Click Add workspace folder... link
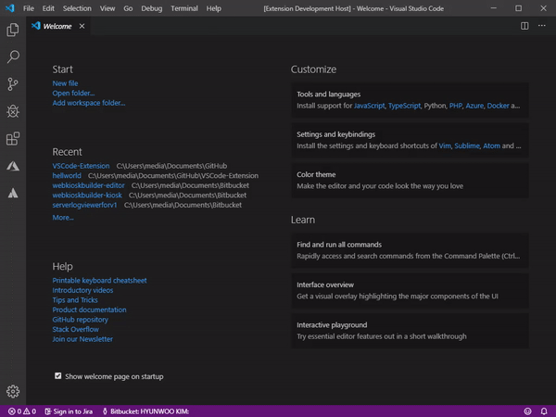The image size is (556, 417). 89,103
